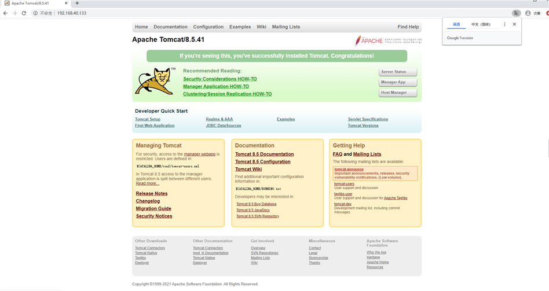Open Manager Application HOW-TO link
This screenshot has width=549, height=291.
(216, 86)
